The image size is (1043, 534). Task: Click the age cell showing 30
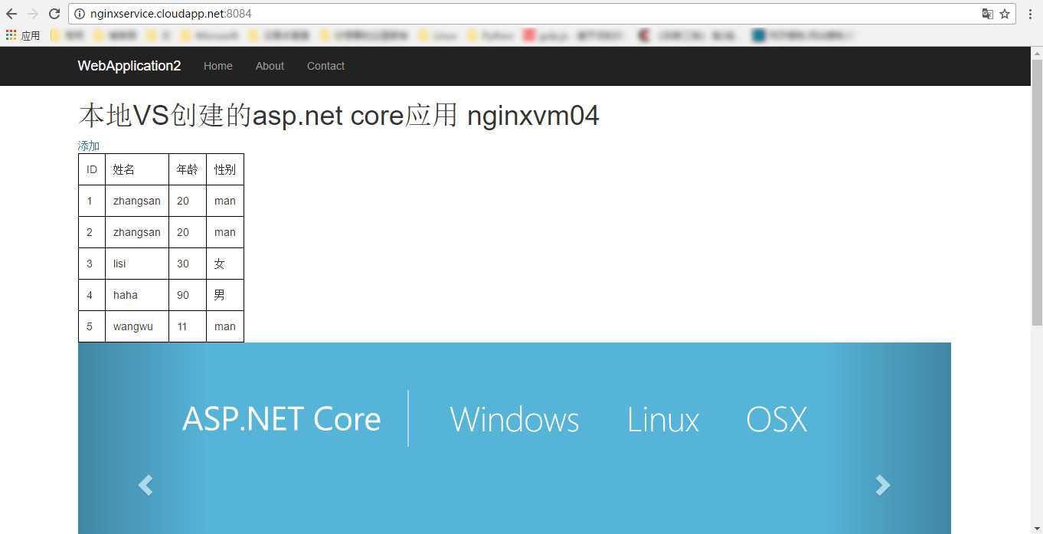click(188, 264)
